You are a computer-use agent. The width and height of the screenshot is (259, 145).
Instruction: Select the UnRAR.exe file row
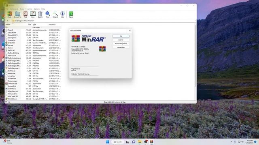33,89
